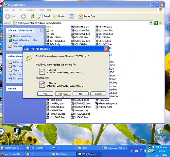Select file S11ERS.boo

(103, 41)
